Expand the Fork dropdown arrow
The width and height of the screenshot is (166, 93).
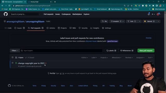pos(140,21)
